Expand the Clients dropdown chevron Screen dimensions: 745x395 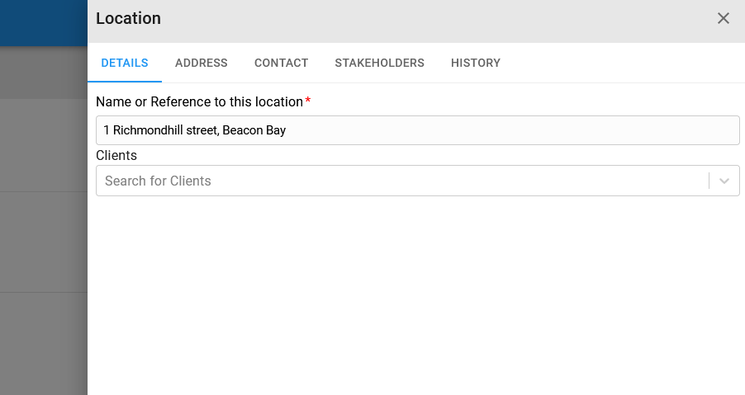point(724,181)
